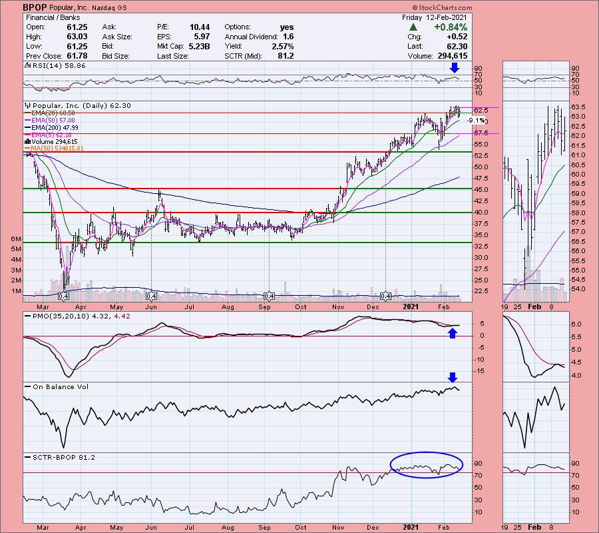Click the zoomed price thumbnail panel on the right

pyautogui.click(x=536, y=201)
